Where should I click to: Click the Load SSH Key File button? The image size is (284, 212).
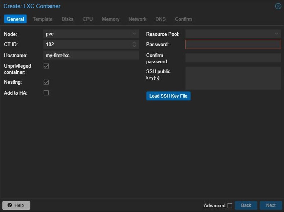(168, 96)
